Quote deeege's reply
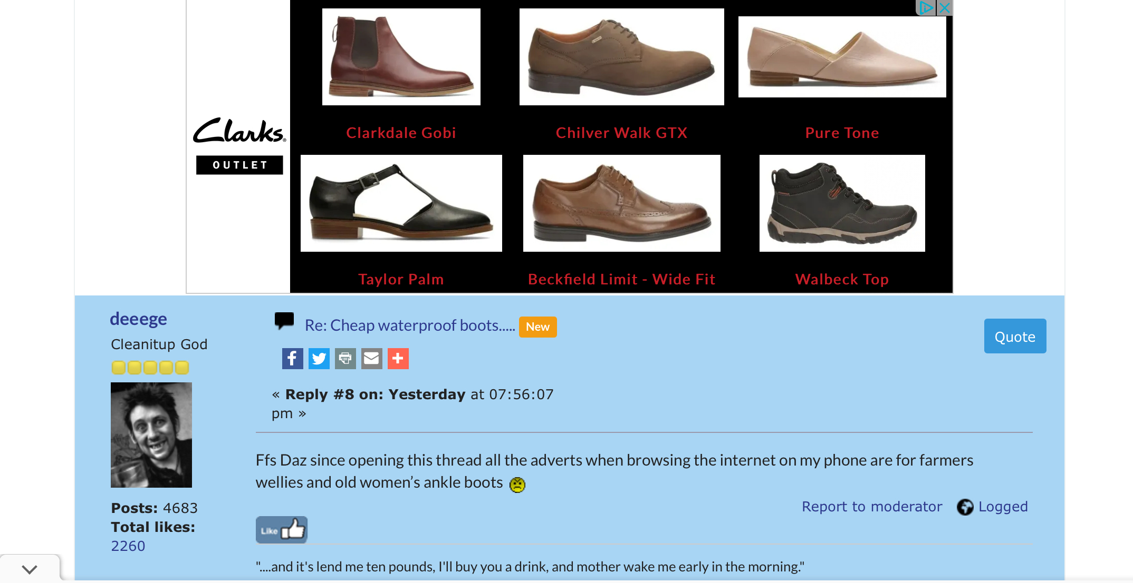 [x=1015, y=336]
